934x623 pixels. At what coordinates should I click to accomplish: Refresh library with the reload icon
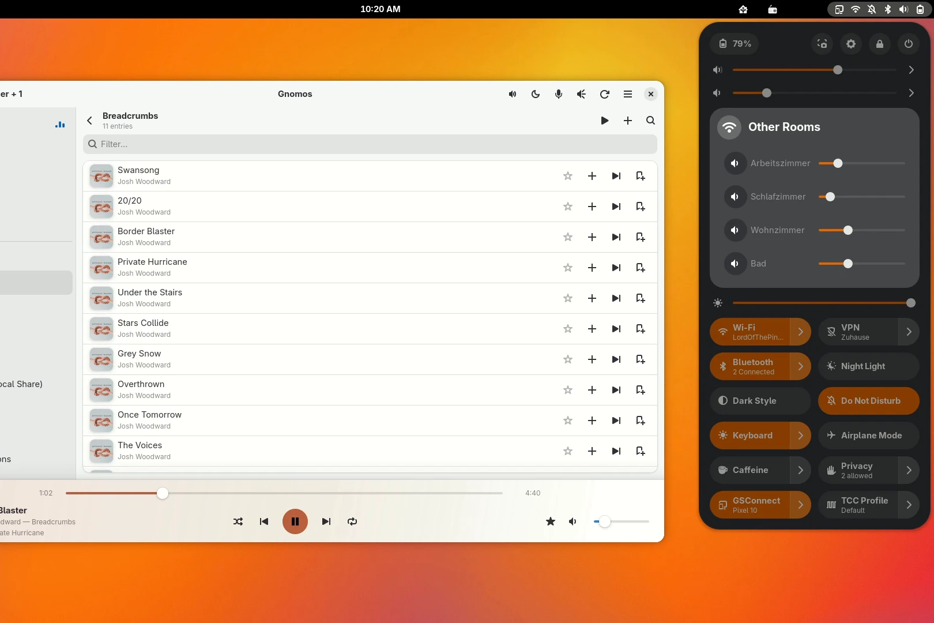pyautogui.click(x=605, y=94)
